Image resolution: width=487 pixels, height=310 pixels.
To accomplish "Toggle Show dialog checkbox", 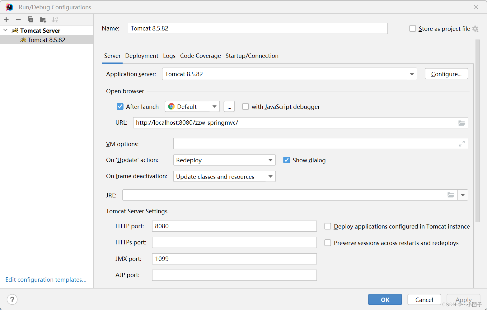I will [287, 160].
